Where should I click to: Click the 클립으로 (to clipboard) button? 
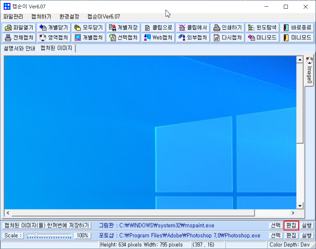click(158, 27)
